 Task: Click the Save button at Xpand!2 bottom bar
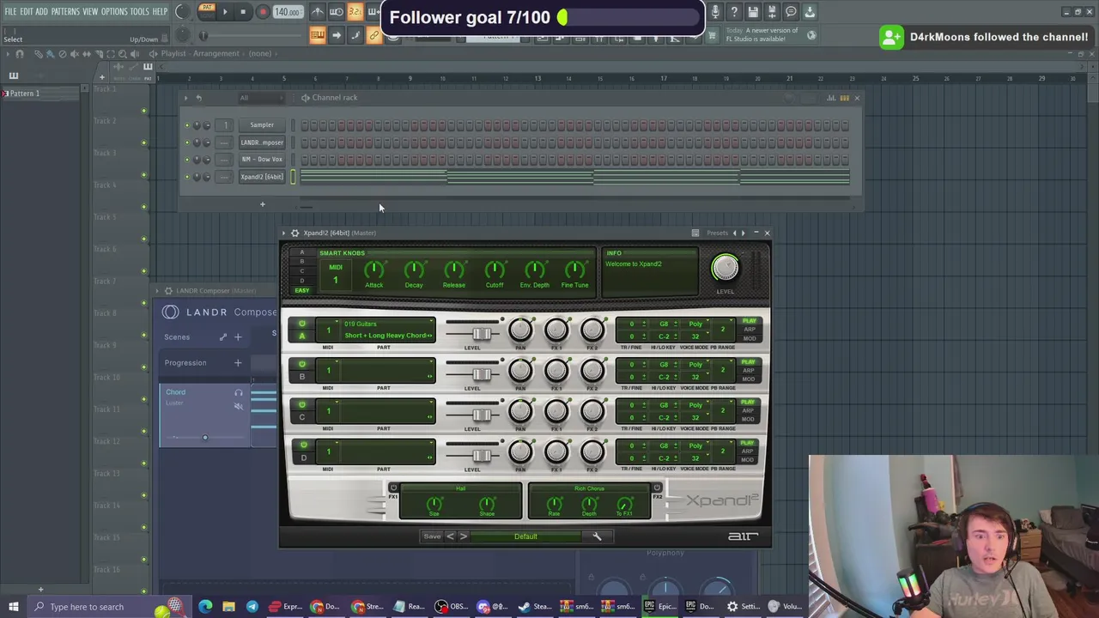click(432, 536)
